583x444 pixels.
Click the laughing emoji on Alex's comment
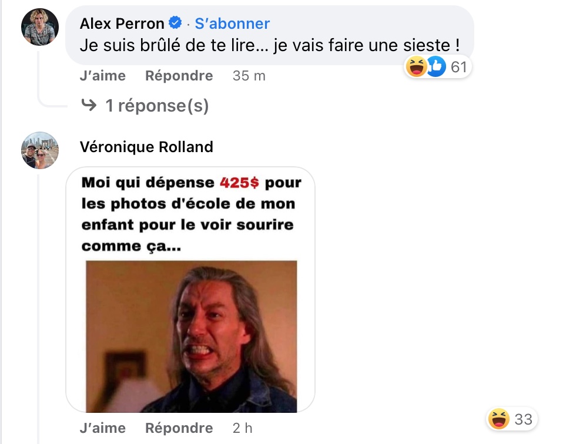416,67
